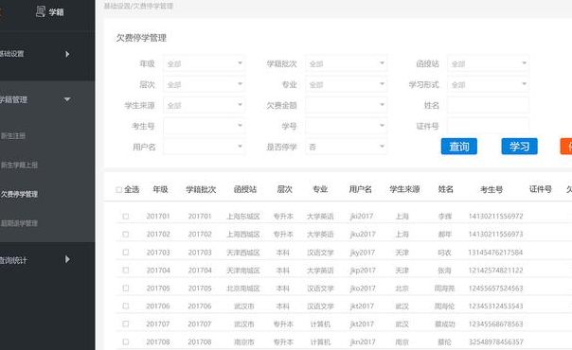572x350 pixels.
Task: Open the 学习形式 dropdown
Action: (x=488, y=84)
